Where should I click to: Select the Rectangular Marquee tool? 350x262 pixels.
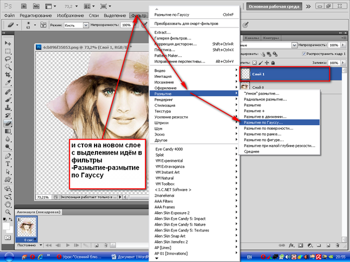click(x=8, y=51)
